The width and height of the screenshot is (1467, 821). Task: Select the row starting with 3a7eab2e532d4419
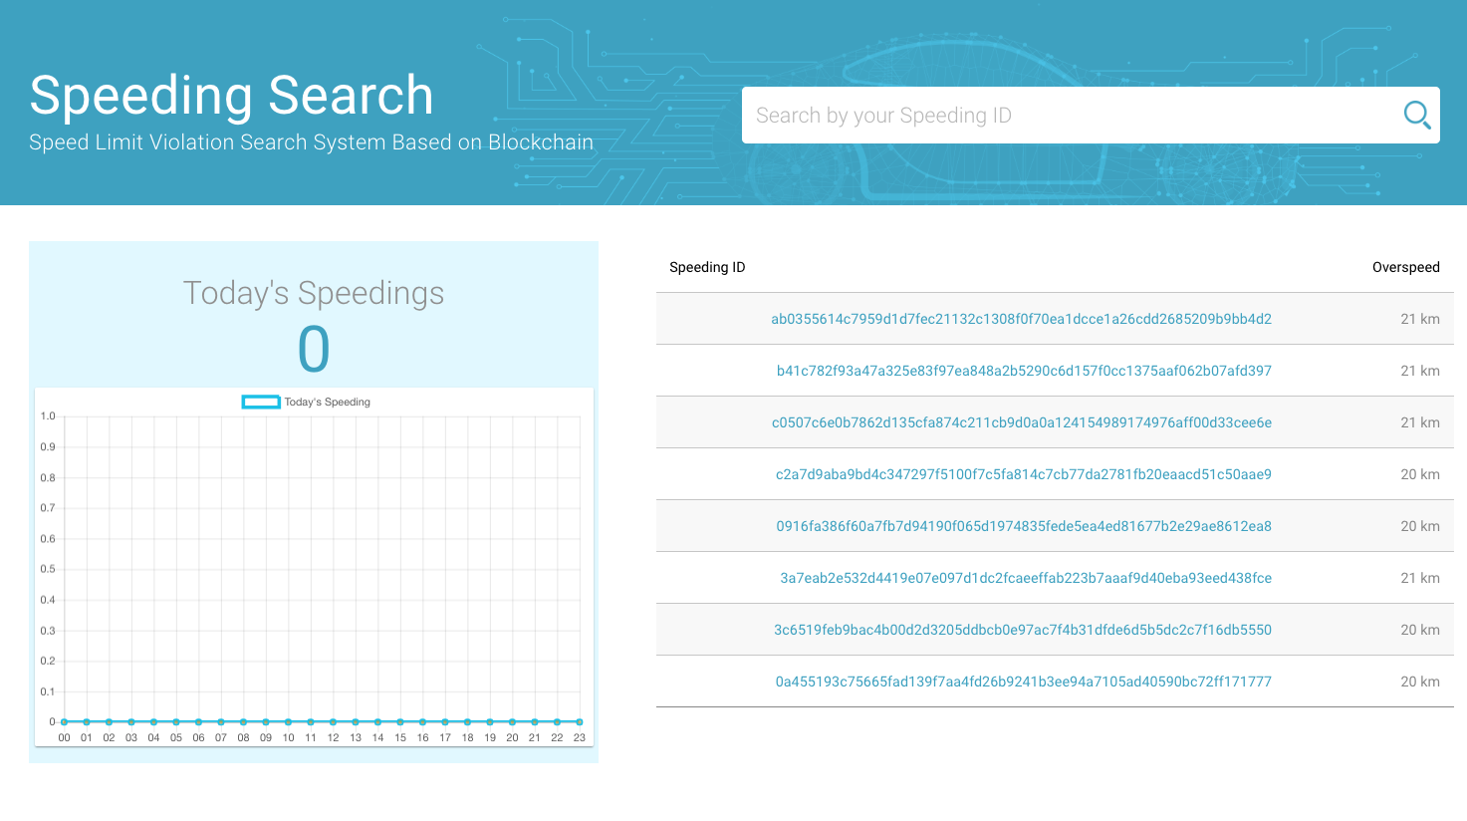(1021, 578)
